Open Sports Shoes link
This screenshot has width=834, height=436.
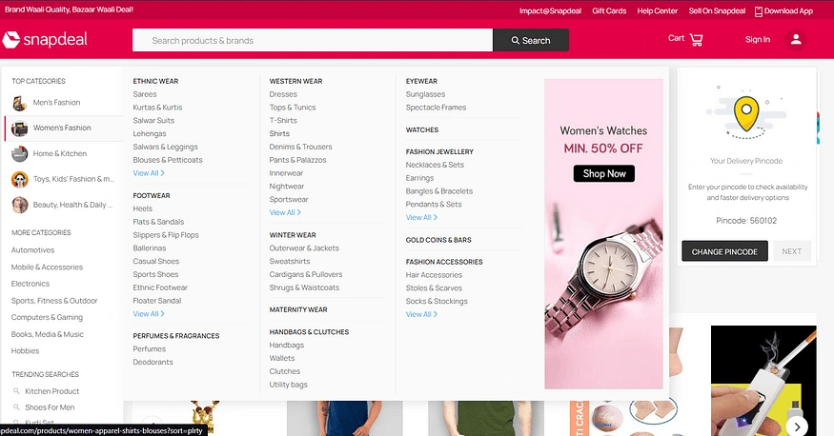coord(155,274)
